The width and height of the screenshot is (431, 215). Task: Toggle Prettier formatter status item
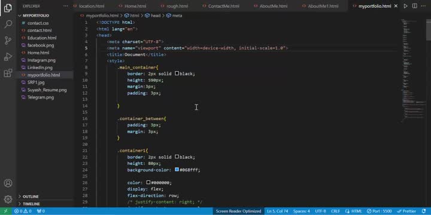point(406,211)
